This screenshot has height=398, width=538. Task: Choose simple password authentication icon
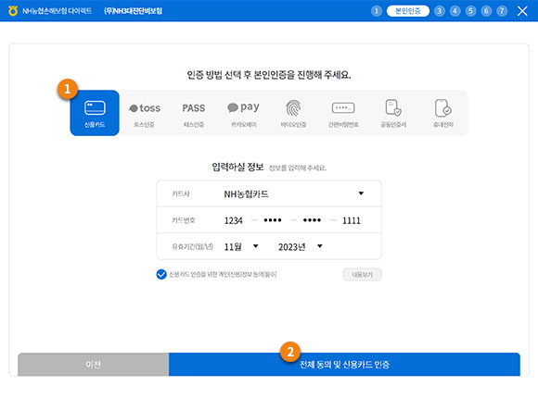click(x=343, y=114)
